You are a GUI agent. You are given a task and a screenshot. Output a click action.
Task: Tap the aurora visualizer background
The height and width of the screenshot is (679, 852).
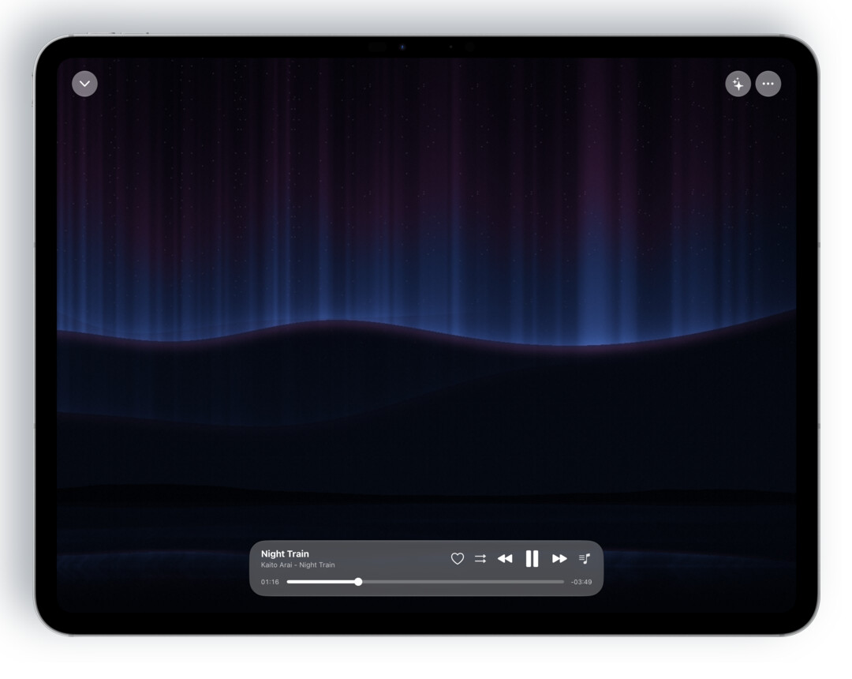(426, 190)
